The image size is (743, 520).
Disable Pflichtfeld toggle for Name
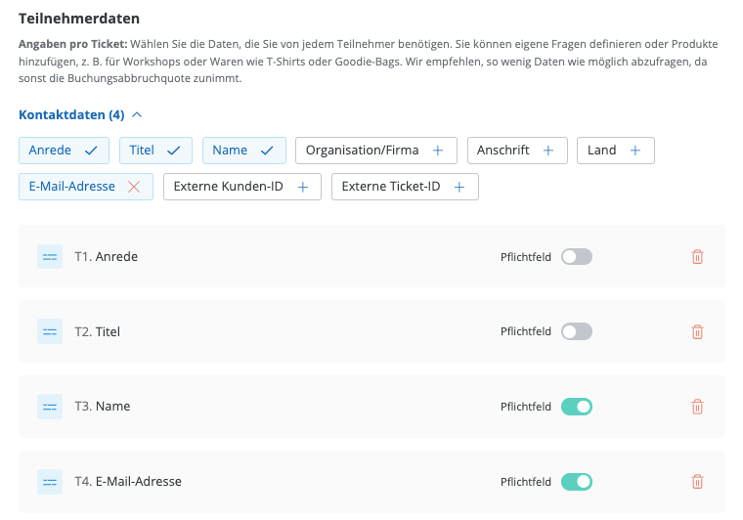(x=576, y=407)
